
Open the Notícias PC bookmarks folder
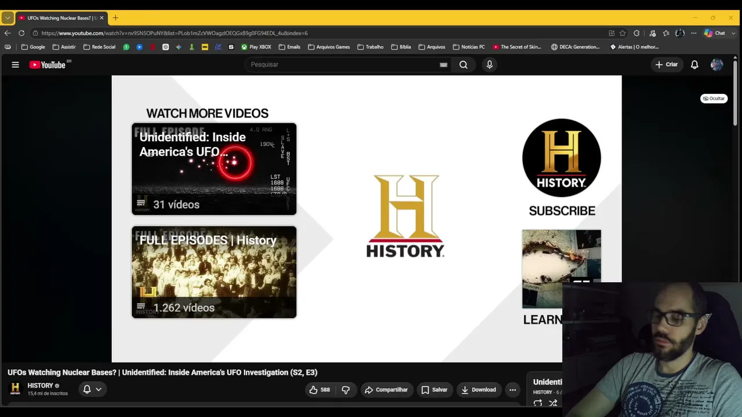click(469, 47)
